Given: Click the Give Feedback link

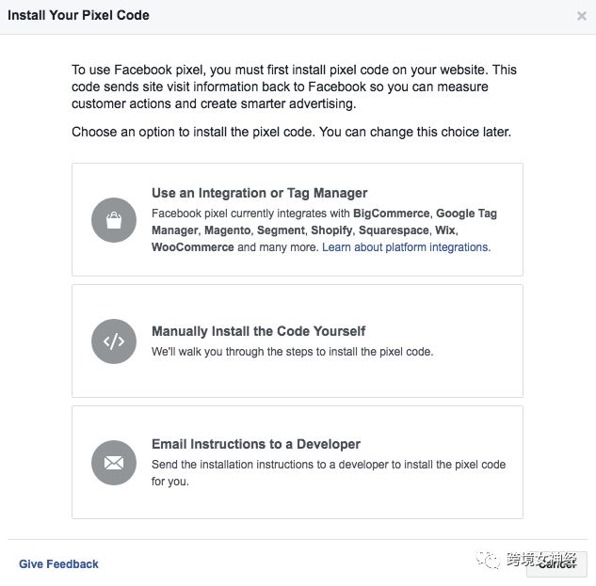Looking at the screenshot, I should click(58, 564).
